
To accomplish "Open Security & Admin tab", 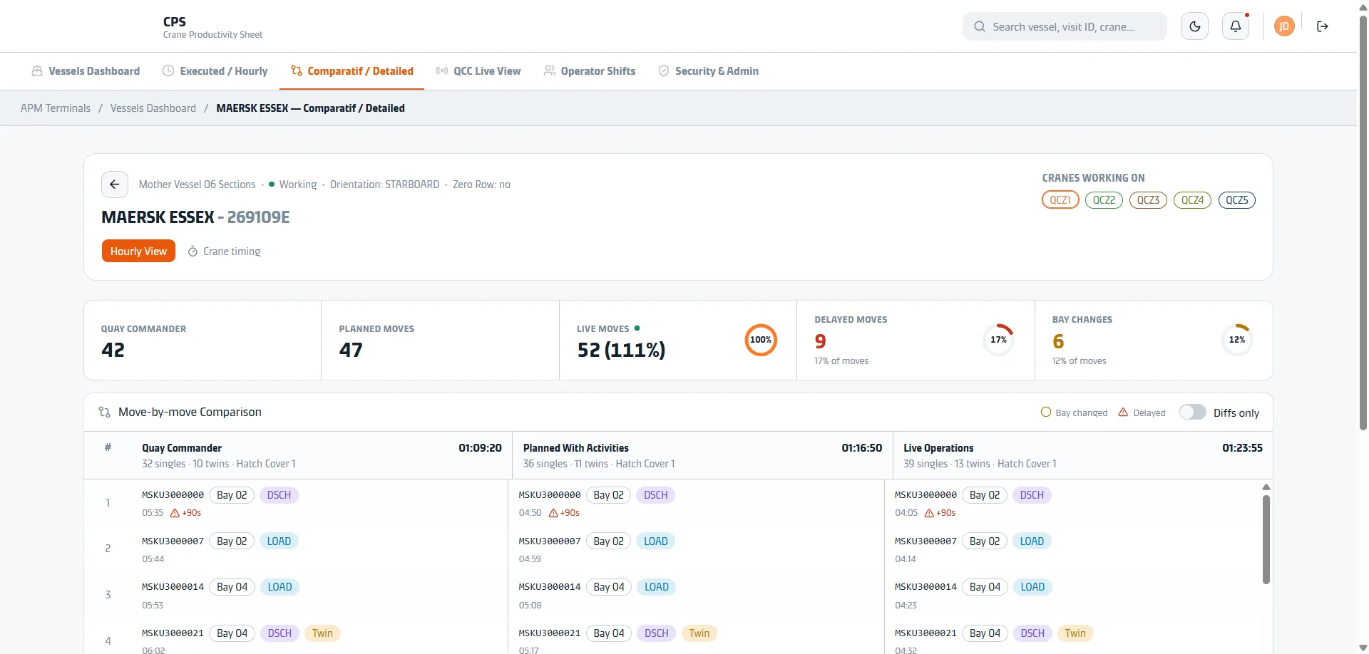I will coord(708,71).
